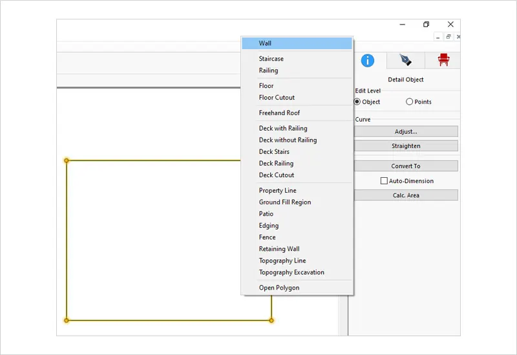Open the red chair furniture tab icon
This screenshot has height=355, width=517.
443,60
